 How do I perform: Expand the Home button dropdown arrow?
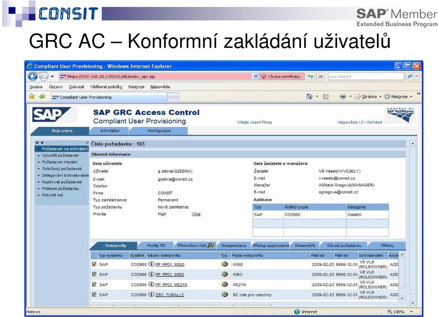coord(317,97)
